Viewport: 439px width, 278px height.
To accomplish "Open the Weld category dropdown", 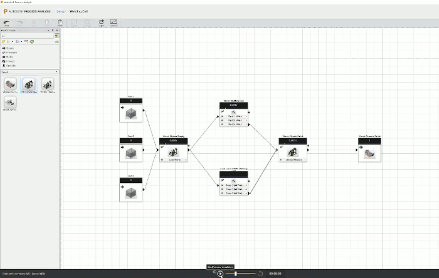I will [x=29, y=71].
